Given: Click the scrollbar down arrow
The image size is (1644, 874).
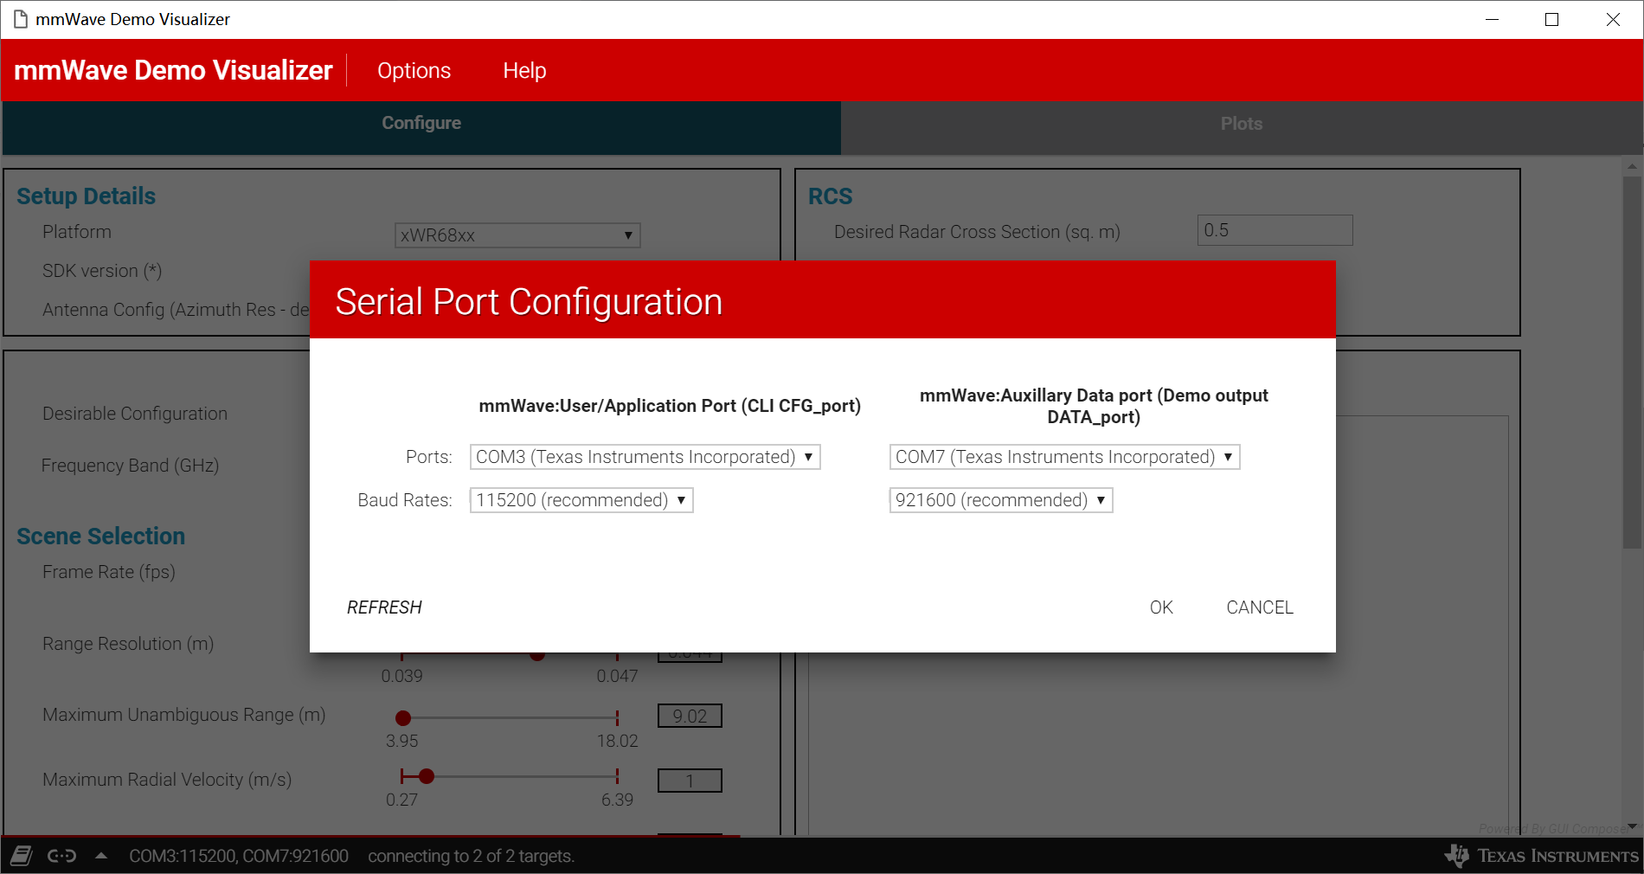Looking at the screenshot, I should (x=1632, y=826).
